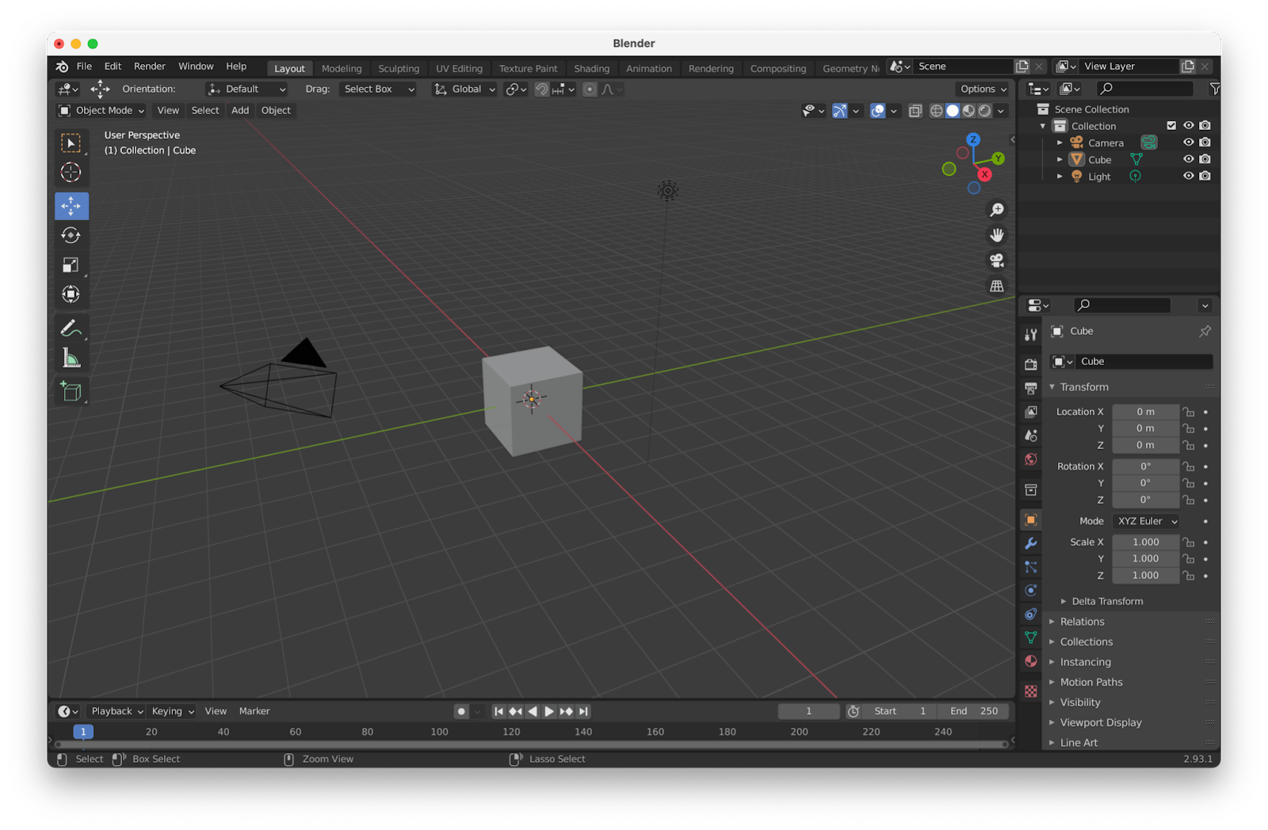
Task: Switch to the Shading workspace tab
Action: pos(592,68)
